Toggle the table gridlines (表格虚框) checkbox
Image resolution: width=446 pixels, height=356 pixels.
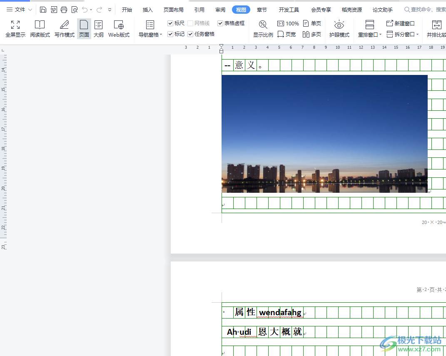click(220, 23)
